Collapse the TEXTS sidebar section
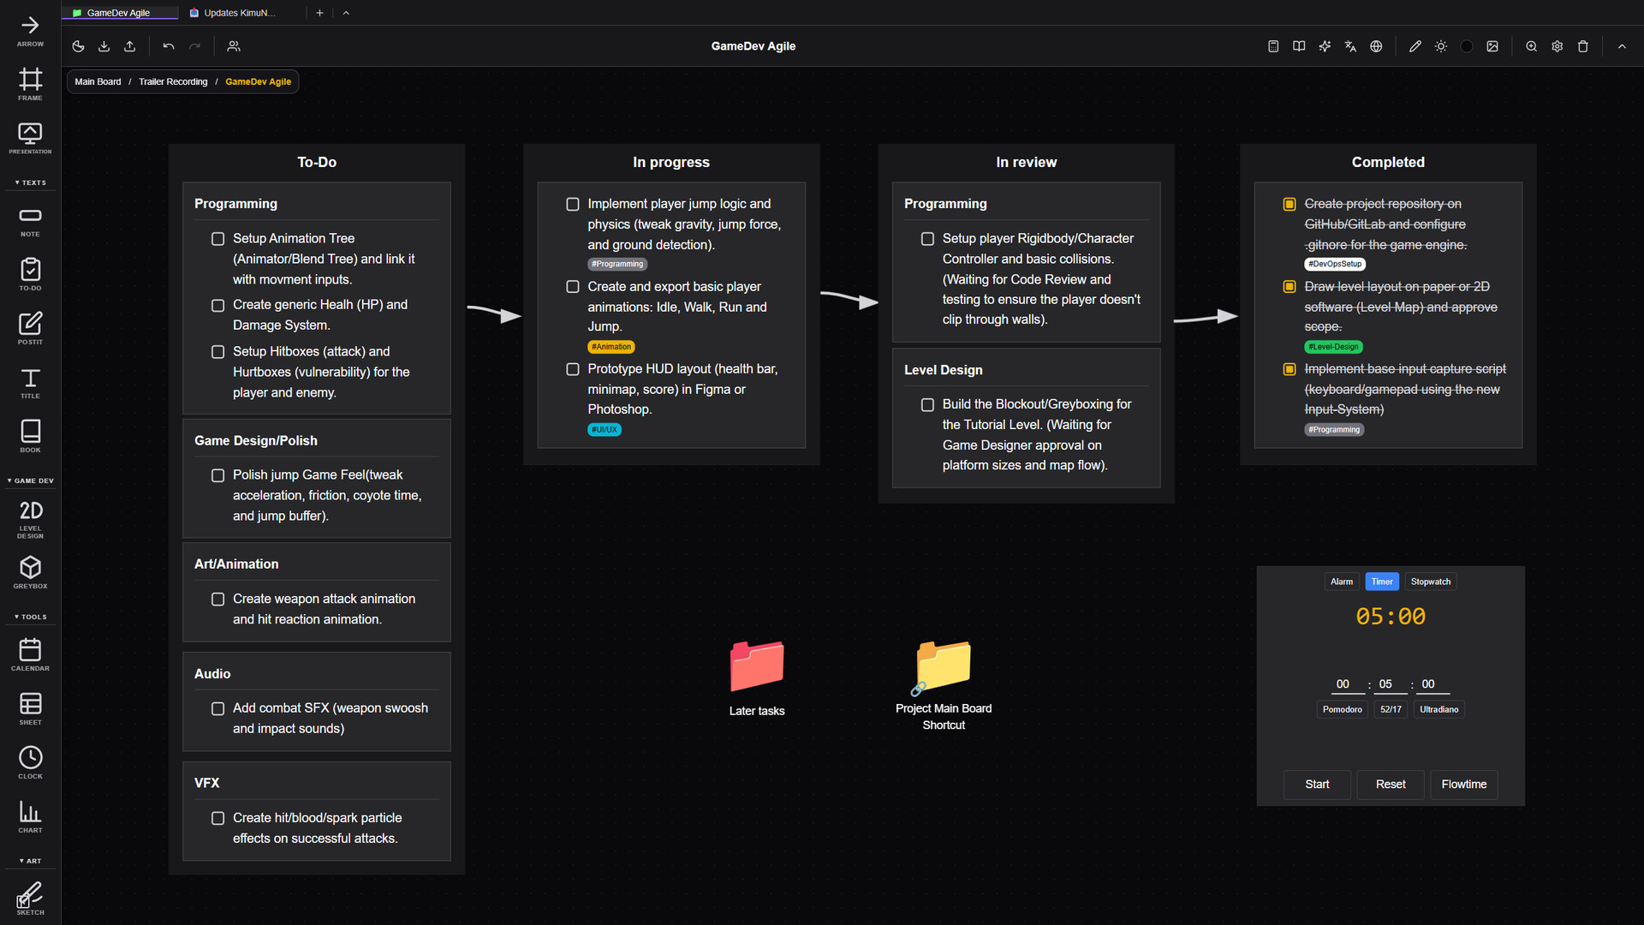The image size is (1644, 925). point(30,182)
